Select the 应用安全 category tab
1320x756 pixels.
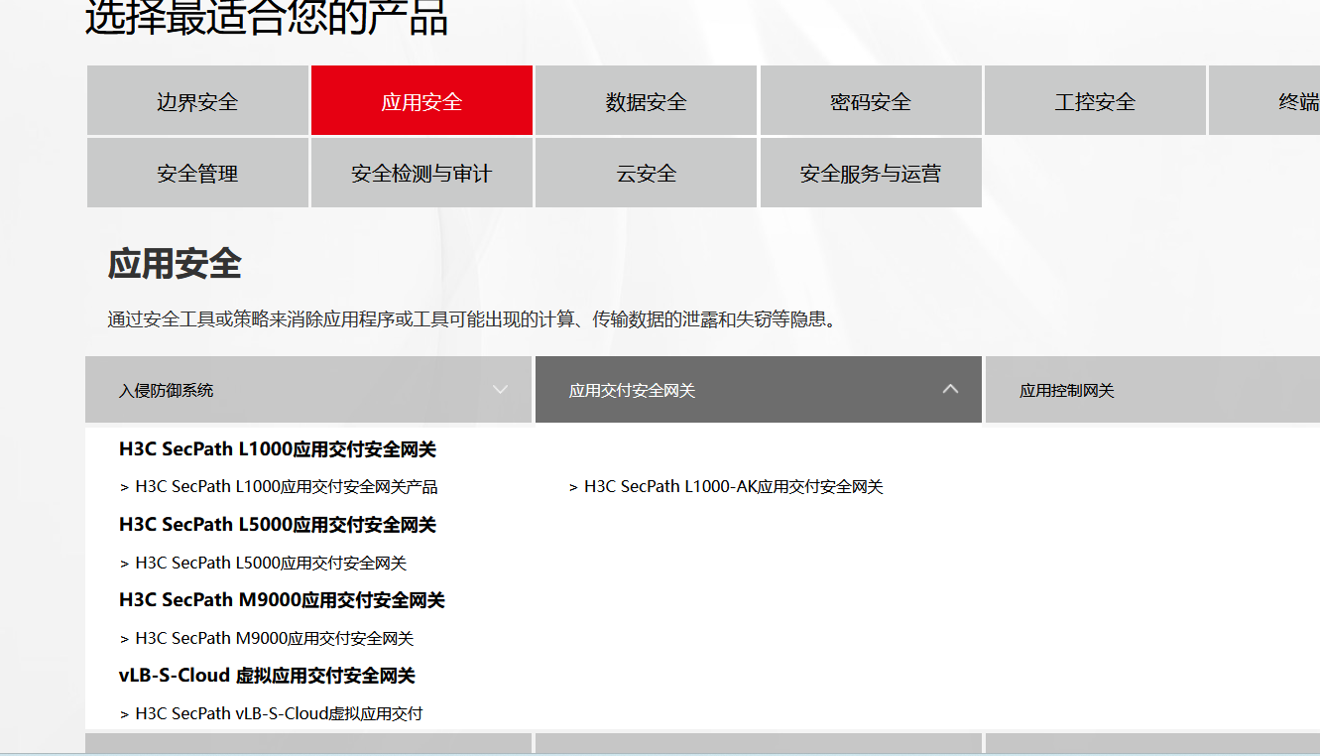pos(421,100)
